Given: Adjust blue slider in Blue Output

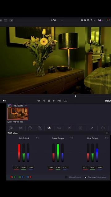Looking at the screenshot, I should click(x=97, y=153).
